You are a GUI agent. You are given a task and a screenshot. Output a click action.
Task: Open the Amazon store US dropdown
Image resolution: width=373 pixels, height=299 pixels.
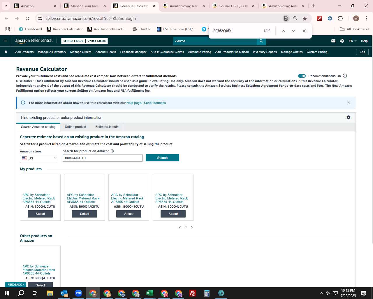click(39, 158)
